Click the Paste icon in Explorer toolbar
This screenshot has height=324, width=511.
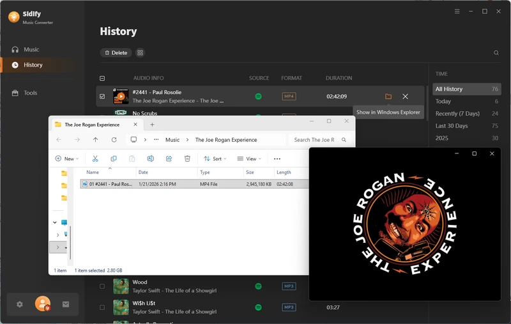tap(132, 158)
